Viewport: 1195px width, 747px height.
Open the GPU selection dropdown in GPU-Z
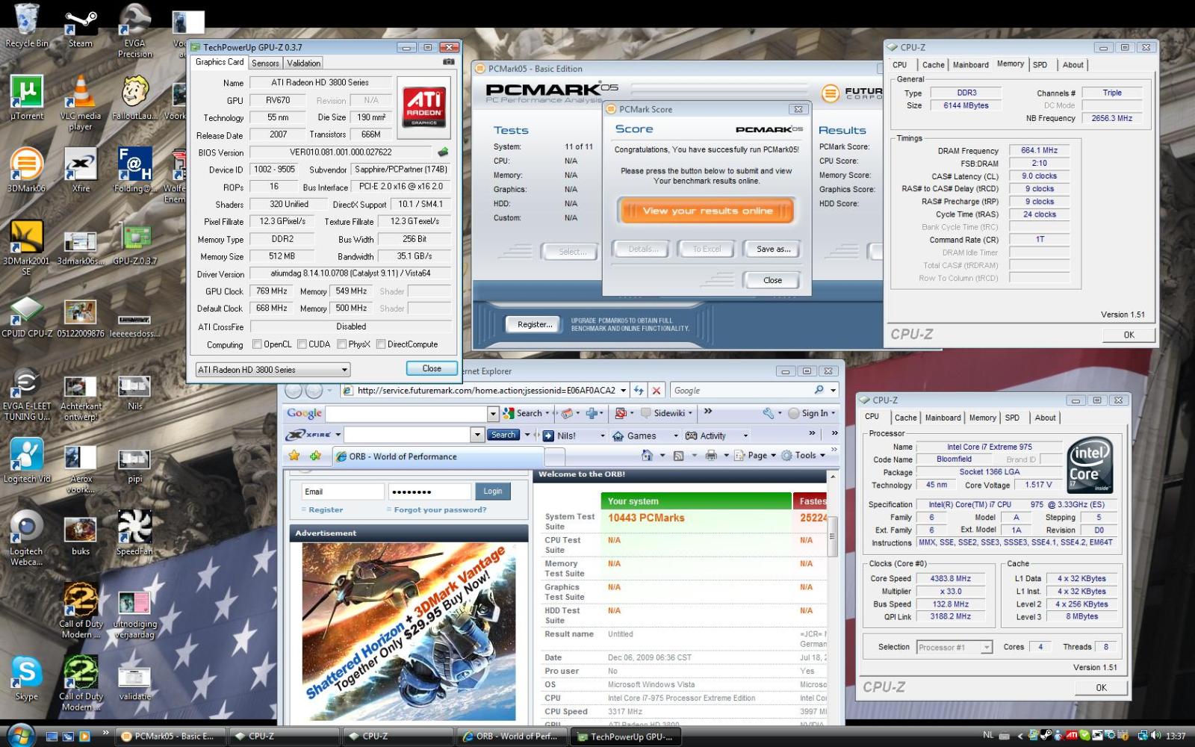273,370
